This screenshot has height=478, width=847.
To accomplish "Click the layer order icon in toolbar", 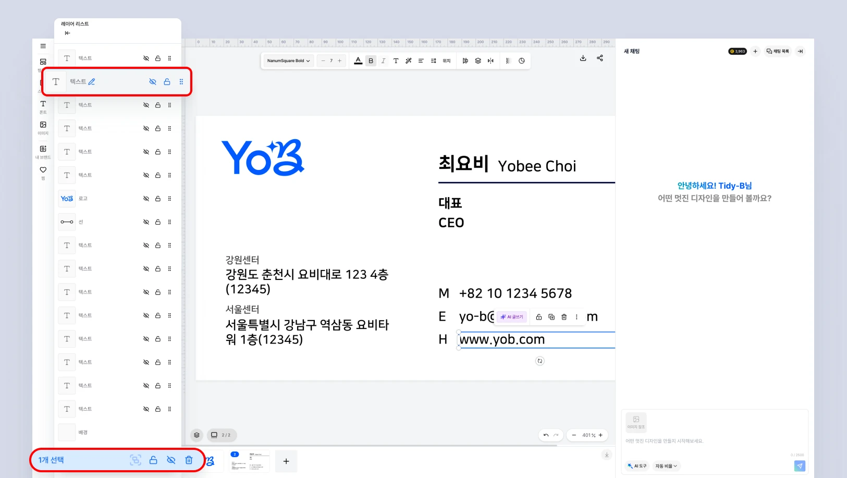I will pos(478,61).
